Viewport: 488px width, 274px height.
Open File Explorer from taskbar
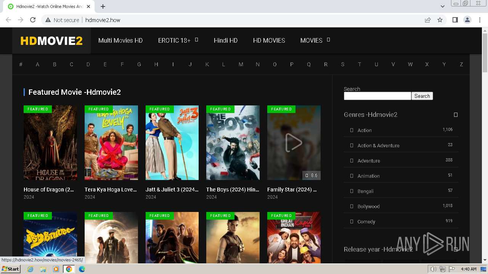pos(43,269)
